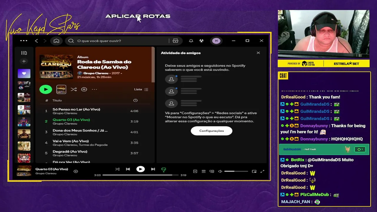Image resolution: width=377 pixels, height=212 pixels.
Task: Click the 'ESTRELA BET' sponsor banner
Action: (346, 64)
